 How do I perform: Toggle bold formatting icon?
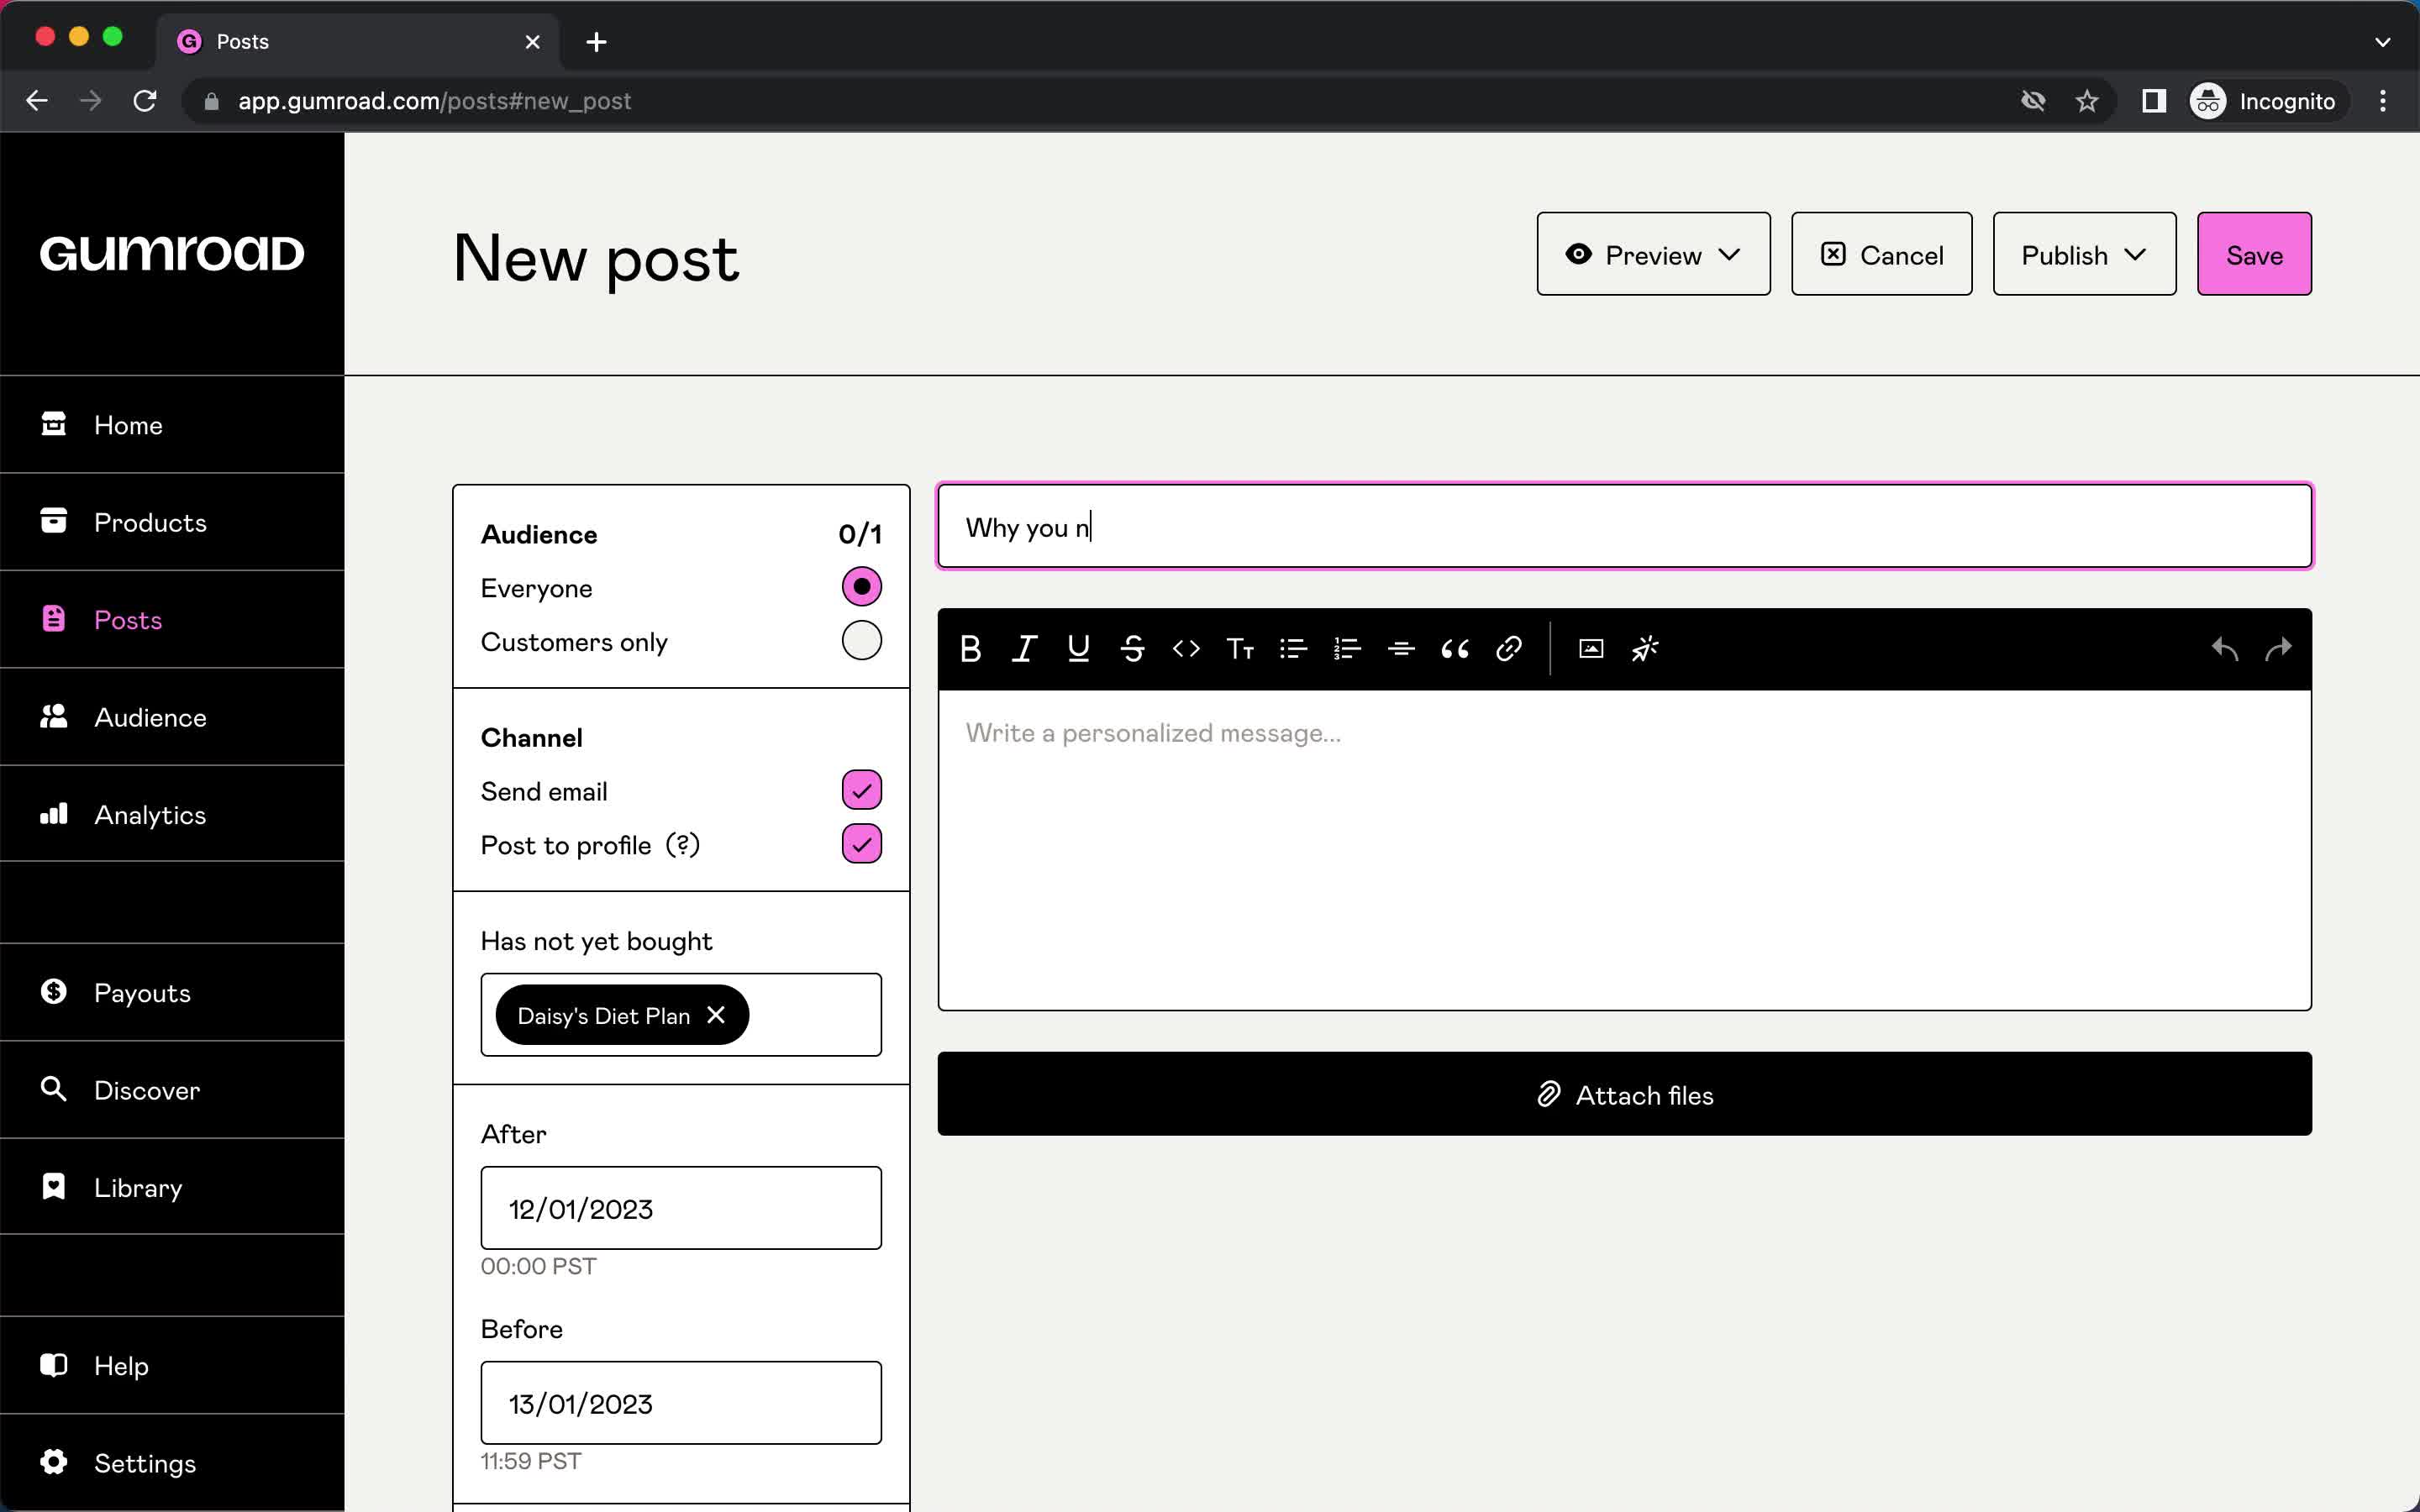click(969, 648)
